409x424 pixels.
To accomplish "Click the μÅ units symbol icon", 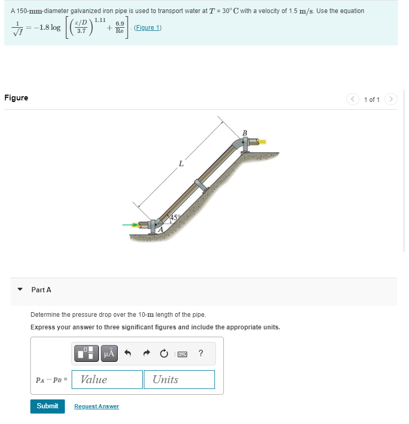I will [108, 353].
